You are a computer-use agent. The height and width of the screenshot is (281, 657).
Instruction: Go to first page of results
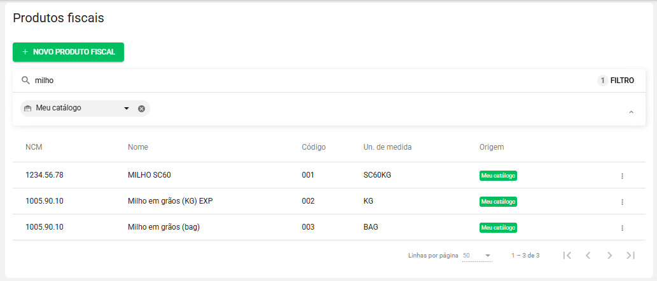click(x=567, y=255)
